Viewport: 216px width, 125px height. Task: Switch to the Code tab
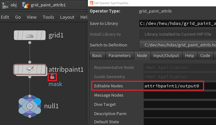(x=205, y=56)
